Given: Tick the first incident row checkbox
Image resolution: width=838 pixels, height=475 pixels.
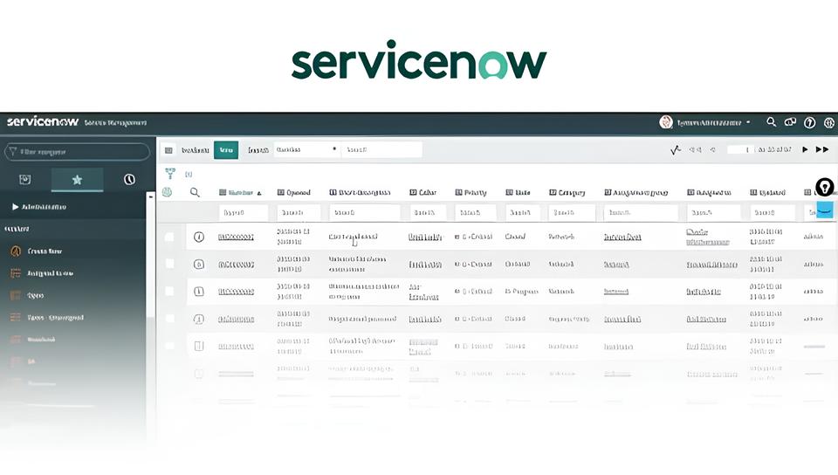Looking at the screenshot, I should [169, 237].
